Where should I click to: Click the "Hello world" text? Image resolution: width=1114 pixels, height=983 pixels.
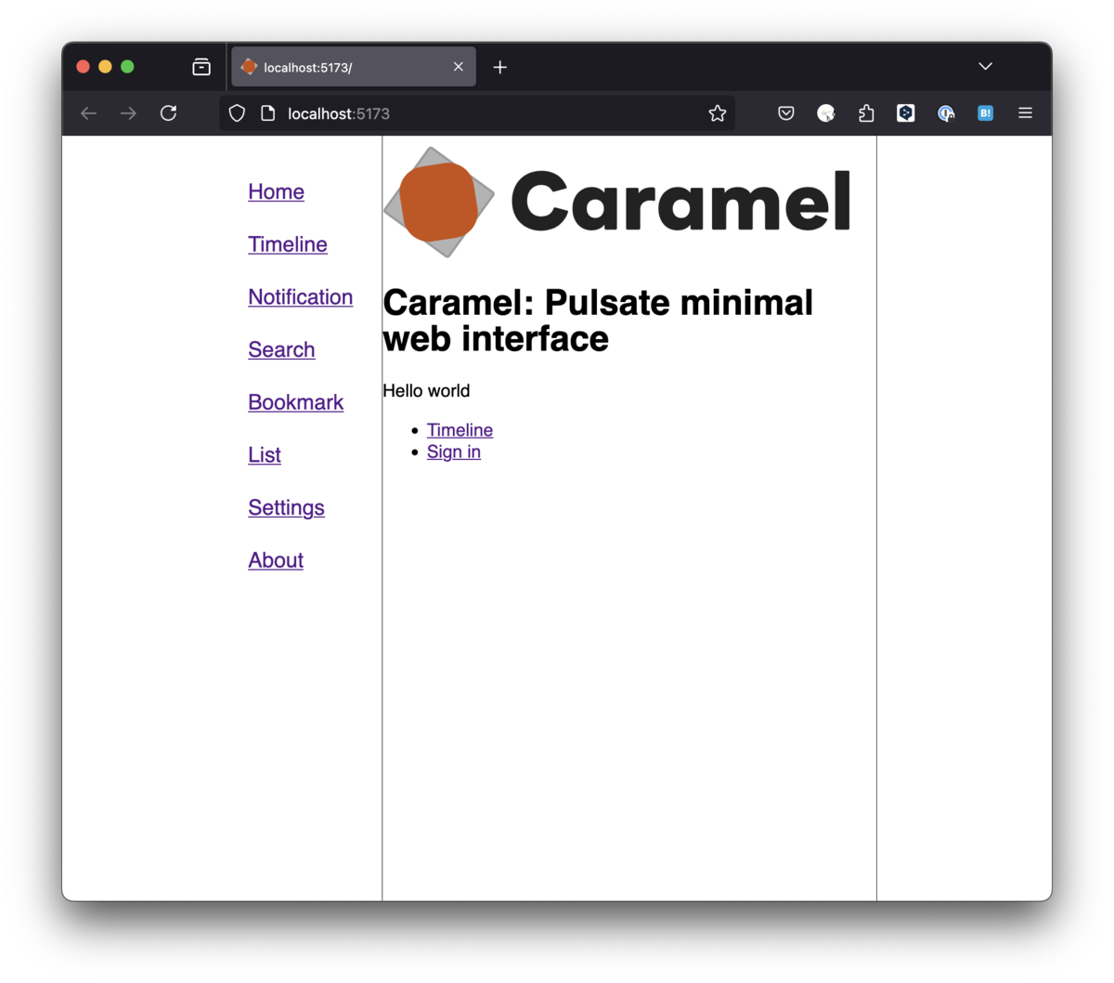click(426, 391)
